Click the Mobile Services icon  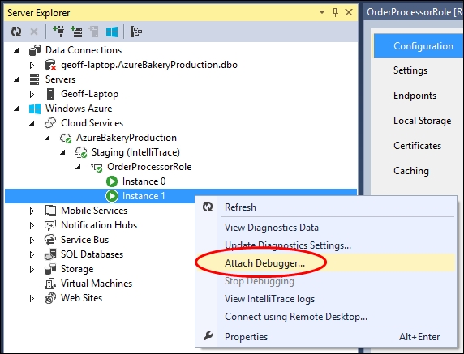point(50,211)
